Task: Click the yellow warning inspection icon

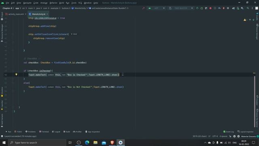Action: click(x=245, y=20)
